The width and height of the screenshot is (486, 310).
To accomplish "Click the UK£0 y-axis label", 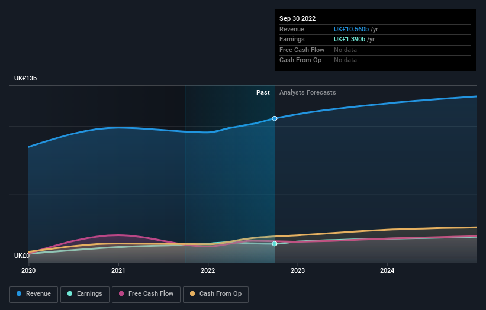I will click(x=22, y=256).
